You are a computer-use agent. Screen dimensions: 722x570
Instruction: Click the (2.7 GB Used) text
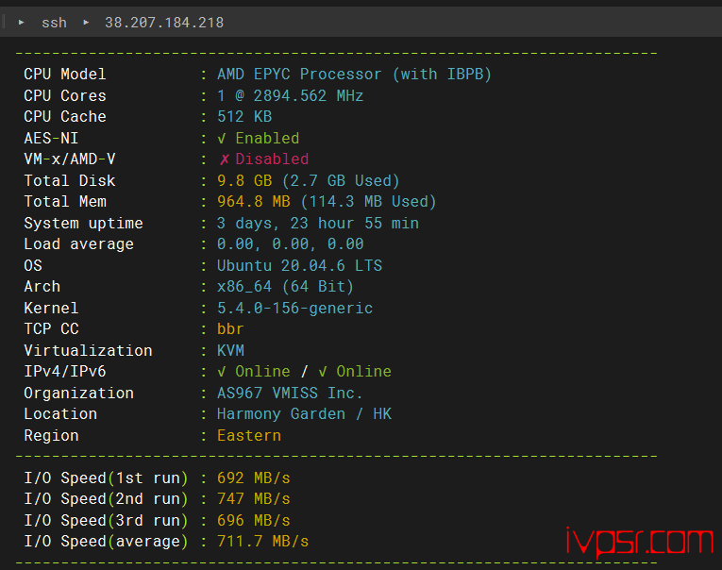pyautogui.click(x=341, y=180)
